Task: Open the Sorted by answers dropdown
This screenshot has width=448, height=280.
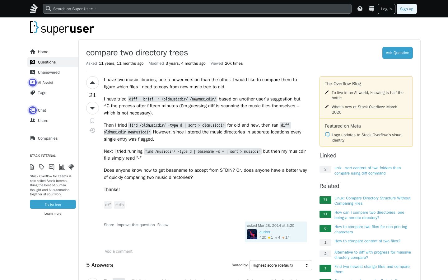Action: [281, 265]
